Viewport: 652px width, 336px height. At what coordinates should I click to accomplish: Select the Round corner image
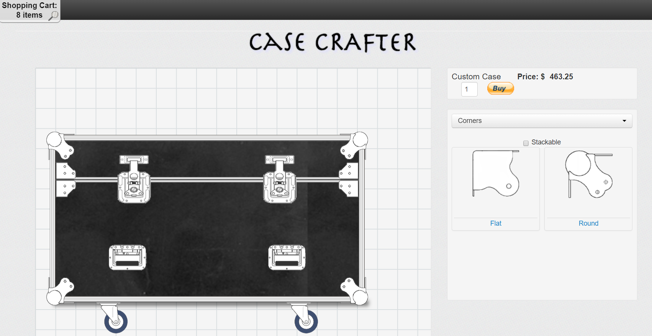coord(588,174)
